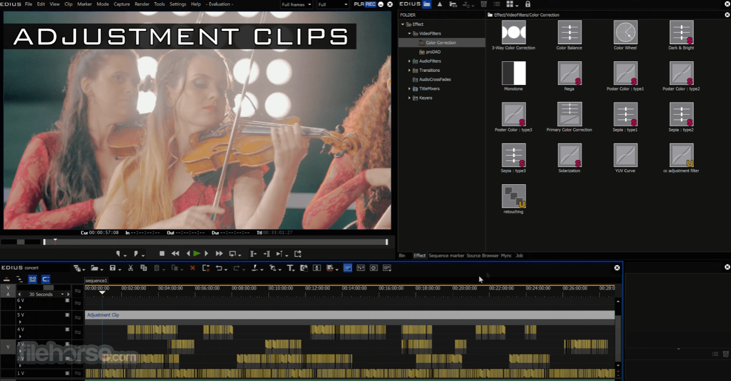Select Poster Color : type2 preset

click(681, 73)
